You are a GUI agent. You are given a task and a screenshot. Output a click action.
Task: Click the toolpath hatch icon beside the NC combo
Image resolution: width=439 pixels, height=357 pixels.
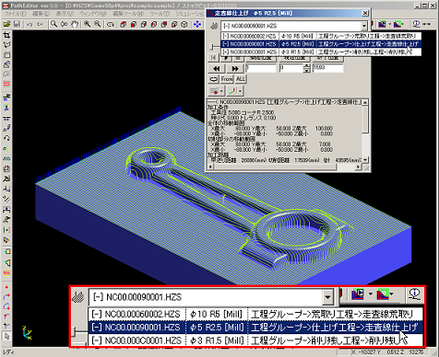tap(214, 27)
